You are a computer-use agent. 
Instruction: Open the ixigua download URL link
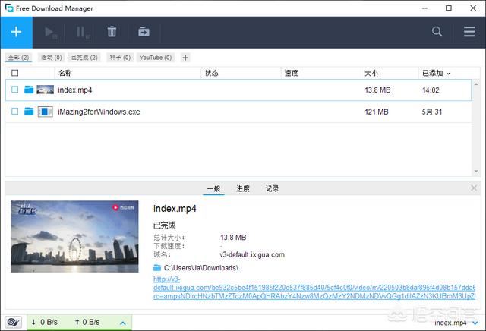tap(314, 288)
